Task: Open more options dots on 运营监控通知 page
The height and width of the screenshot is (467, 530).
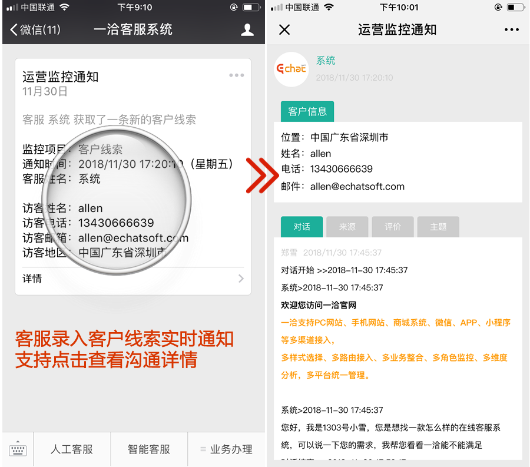Action: (x=511, y=29)
